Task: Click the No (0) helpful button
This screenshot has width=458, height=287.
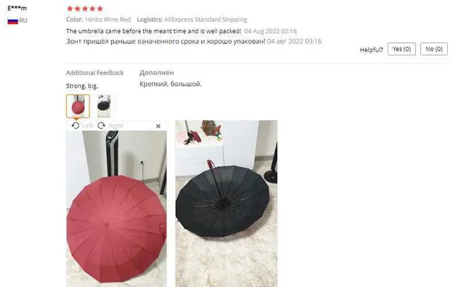Action: 434,49
